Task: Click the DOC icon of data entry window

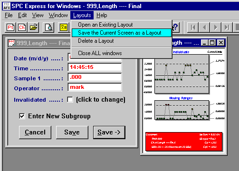Action: click(x=11, y=43)
